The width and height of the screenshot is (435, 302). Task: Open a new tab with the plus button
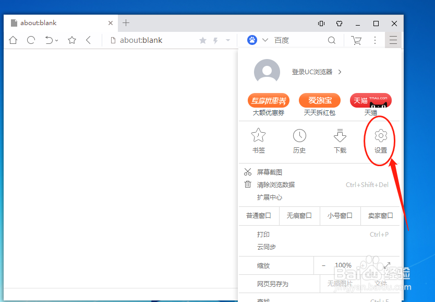click(126, 23)
